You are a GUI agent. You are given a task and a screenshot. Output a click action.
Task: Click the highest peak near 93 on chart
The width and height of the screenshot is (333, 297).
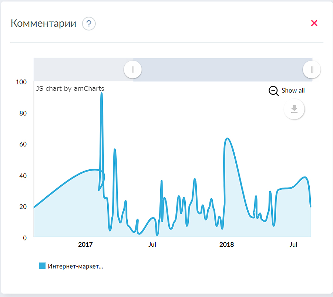click(x=101, y=94)
